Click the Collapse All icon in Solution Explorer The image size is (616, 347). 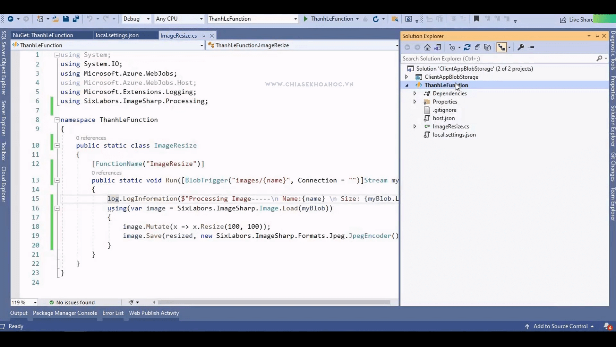477,47
